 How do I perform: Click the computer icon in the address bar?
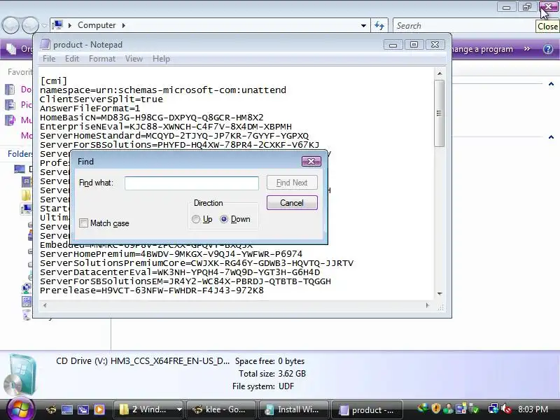coord(57,25)
